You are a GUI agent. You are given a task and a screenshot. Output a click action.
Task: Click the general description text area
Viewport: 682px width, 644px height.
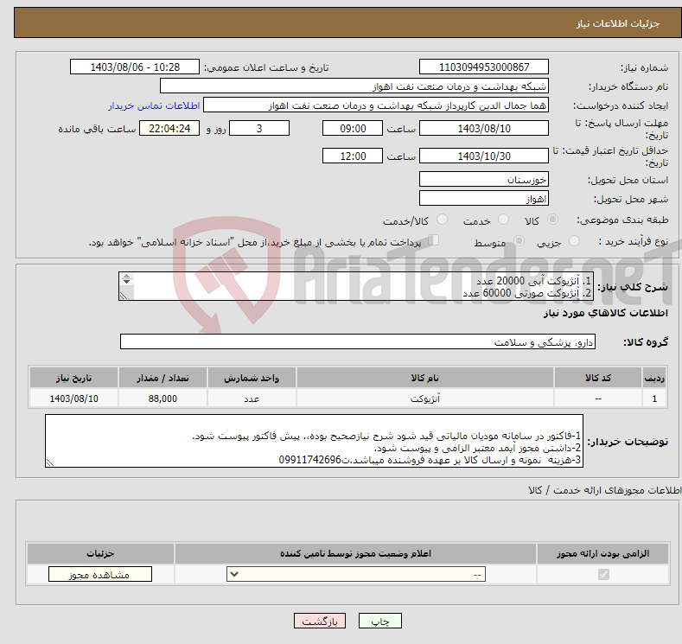[356, 286]
